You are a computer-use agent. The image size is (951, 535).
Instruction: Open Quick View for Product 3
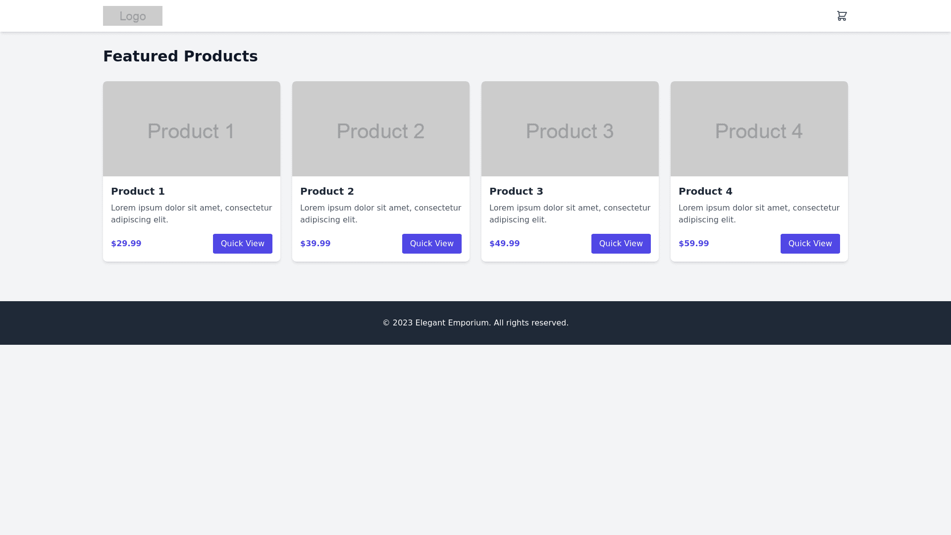click(621, 244)
